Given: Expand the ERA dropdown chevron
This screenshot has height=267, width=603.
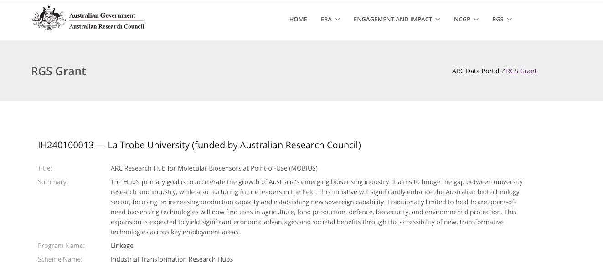Looking at the screenshot, I should (x=337, y=20).
